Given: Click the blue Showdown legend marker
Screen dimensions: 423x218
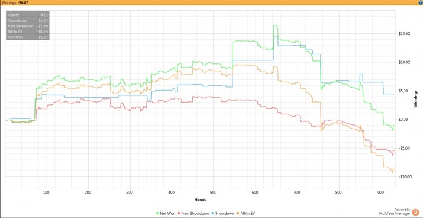Looking at the screenshot, I should click(x=213, y=214).
